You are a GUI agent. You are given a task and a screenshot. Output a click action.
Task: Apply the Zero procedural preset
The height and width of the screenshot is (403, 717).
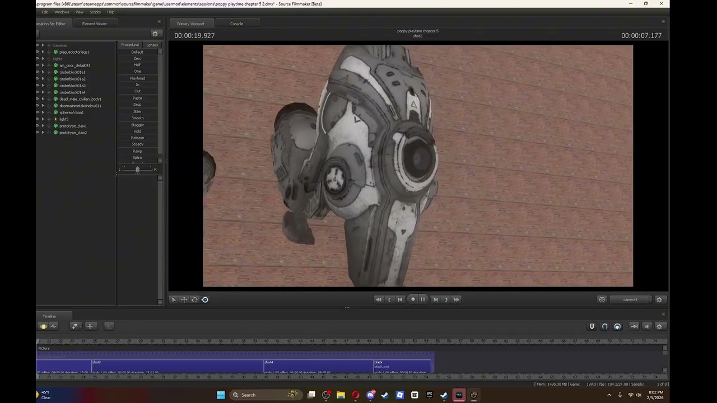137,59
